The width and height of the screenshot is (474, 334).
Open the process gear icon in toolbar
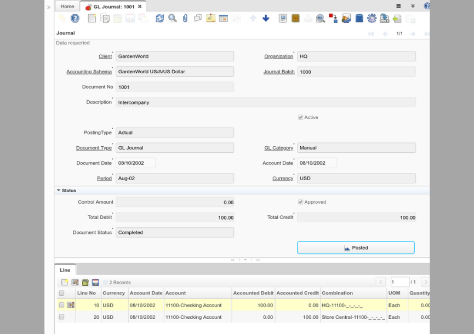click(372, 19)
